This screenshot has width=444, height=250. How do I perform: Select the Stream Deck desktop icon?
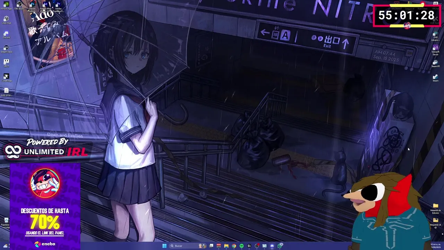[x=6, y=49]
